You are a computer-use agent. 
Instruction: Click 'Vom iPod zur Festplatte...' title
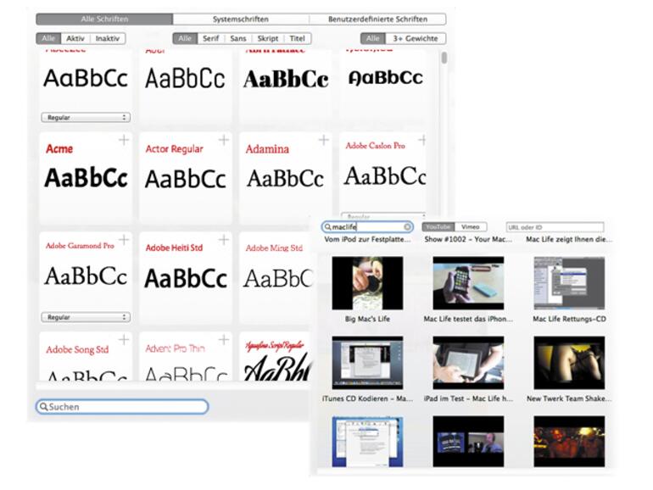pos(367,239)
